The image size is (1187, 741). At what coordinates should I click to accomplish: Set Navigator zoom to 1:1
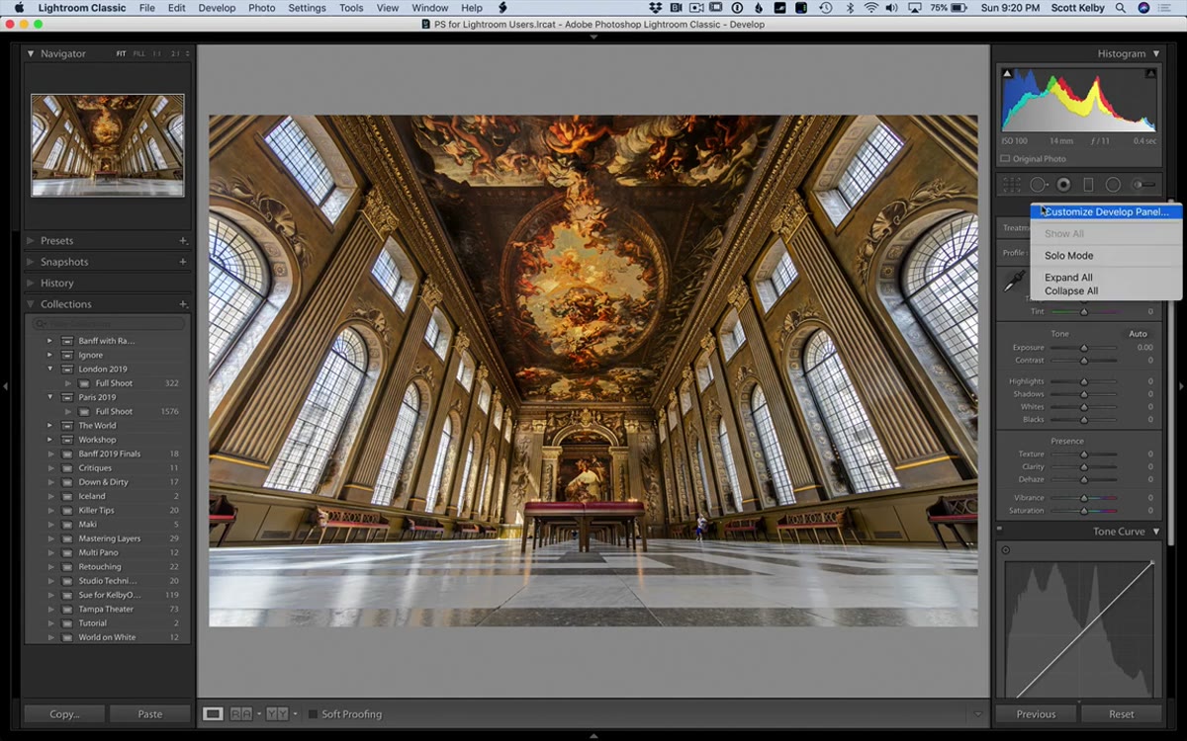[156, 54]
